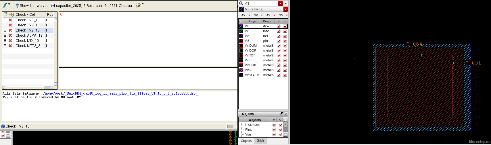The height and width of the screenshot is (145, 491).
Task: Click the red X status icon for Check TV2_1
Action: click(10, 20)
